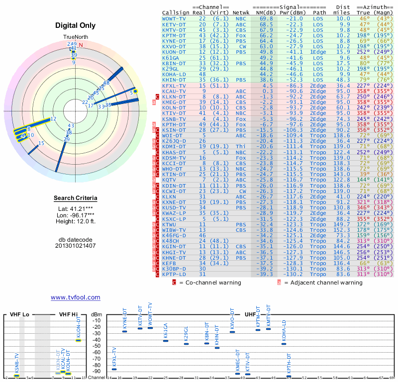This screenshot has width=398, height=382.
Task: Click the 'a' flag on the K26JQ-D row
Action: pyautogui.click(x=154, y=141)
